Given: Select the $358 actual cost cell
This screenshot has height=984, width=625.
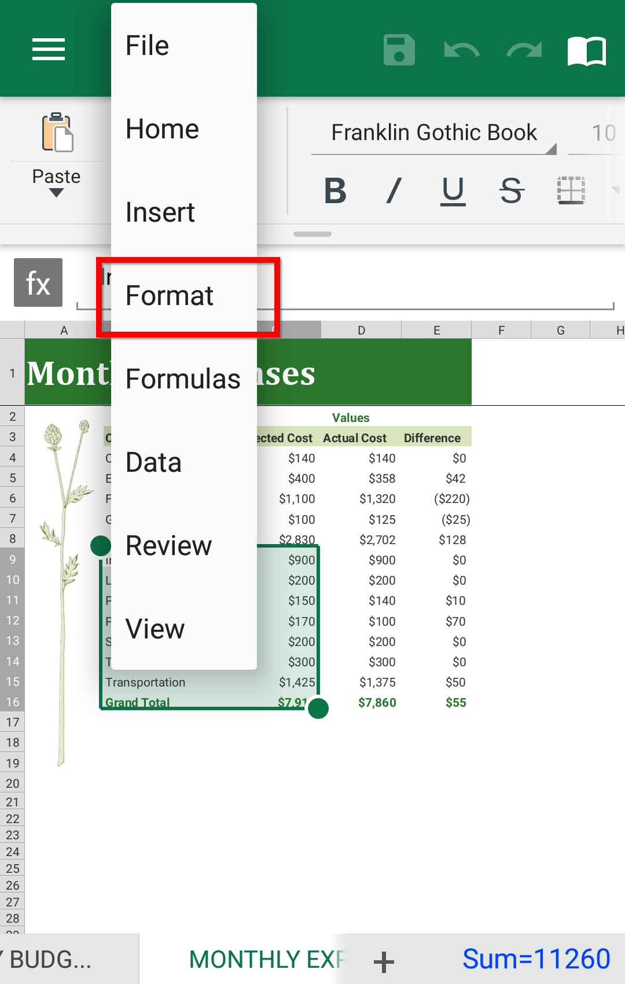Looking at the screenshot, I should [x=382, y=478].
